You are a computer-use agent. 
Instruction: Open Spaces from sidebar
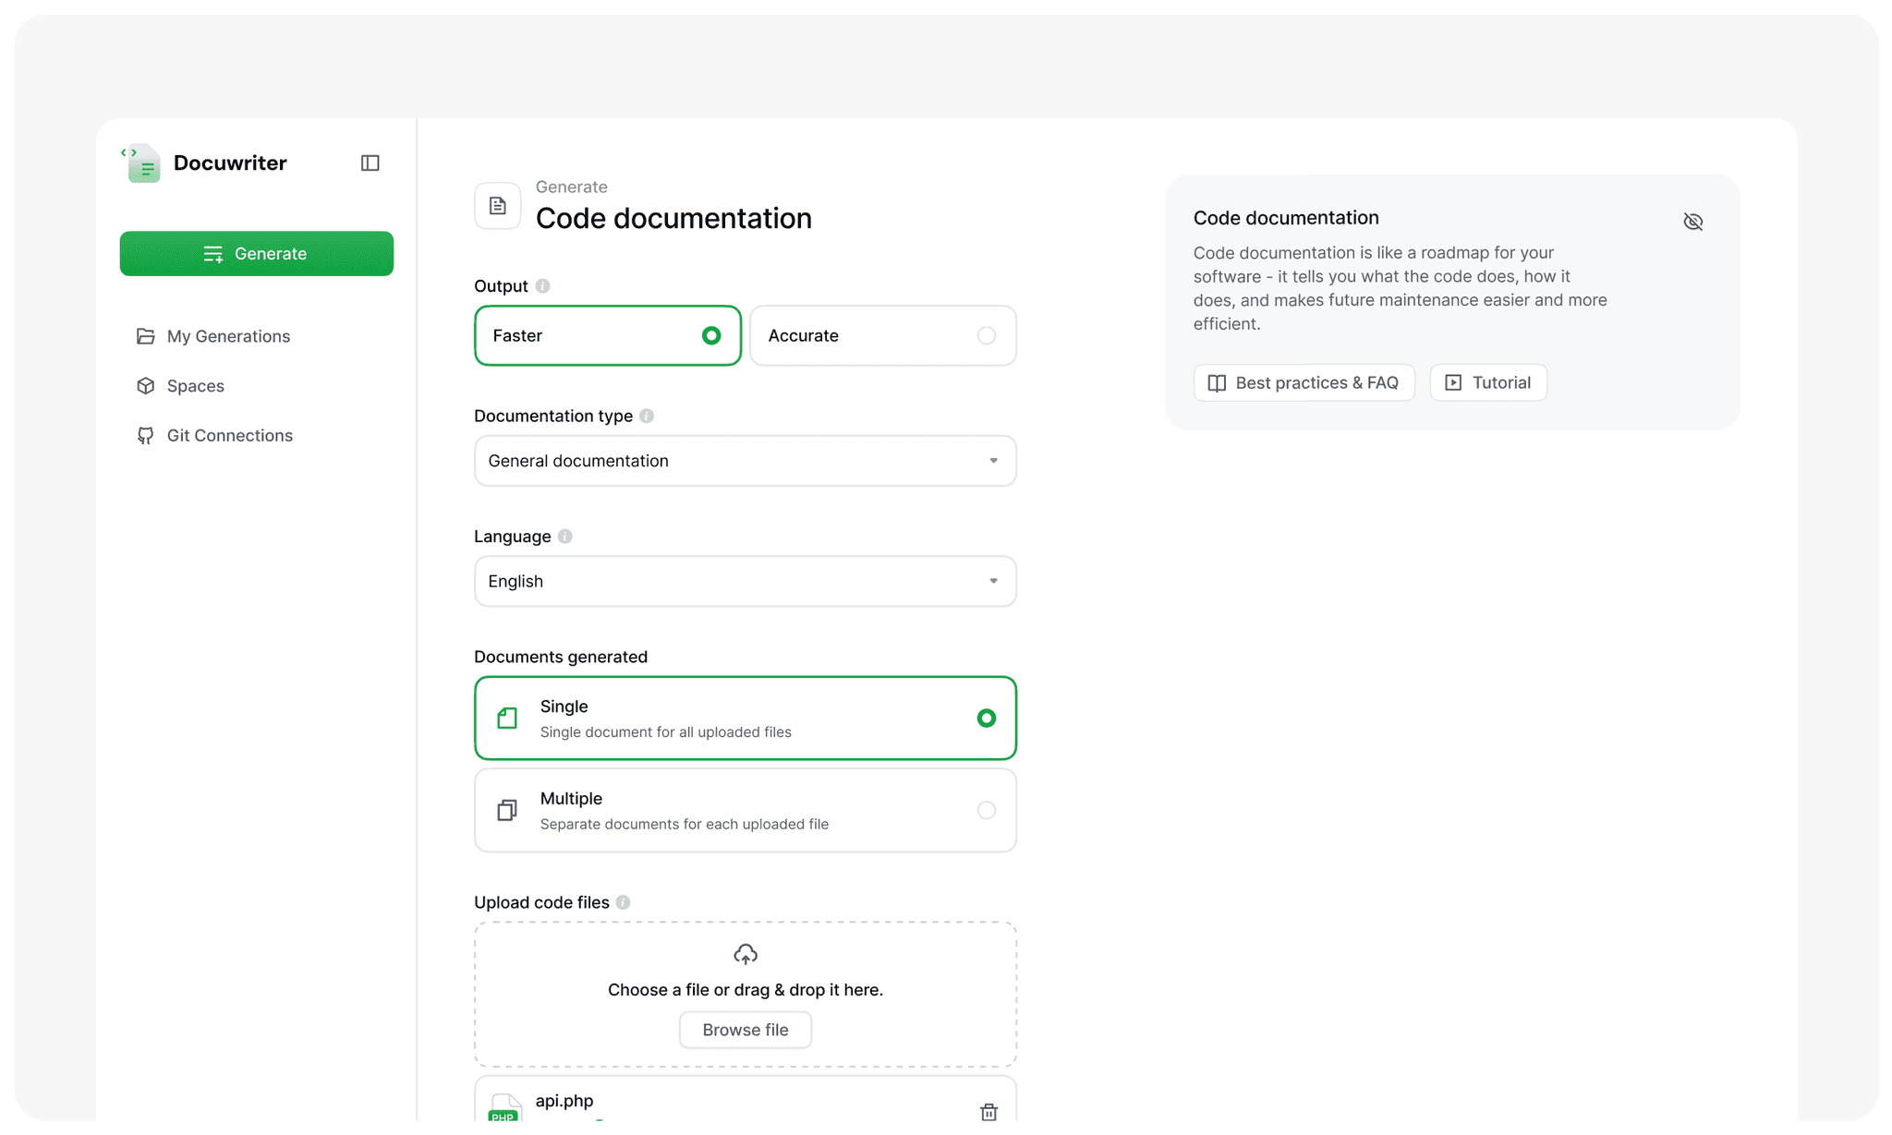[x=195, y=386]
